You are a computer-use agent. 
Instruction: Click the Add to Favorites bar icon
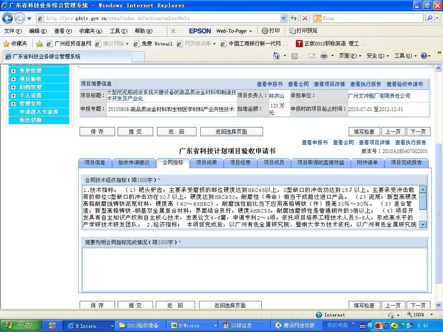pos(39,44)
